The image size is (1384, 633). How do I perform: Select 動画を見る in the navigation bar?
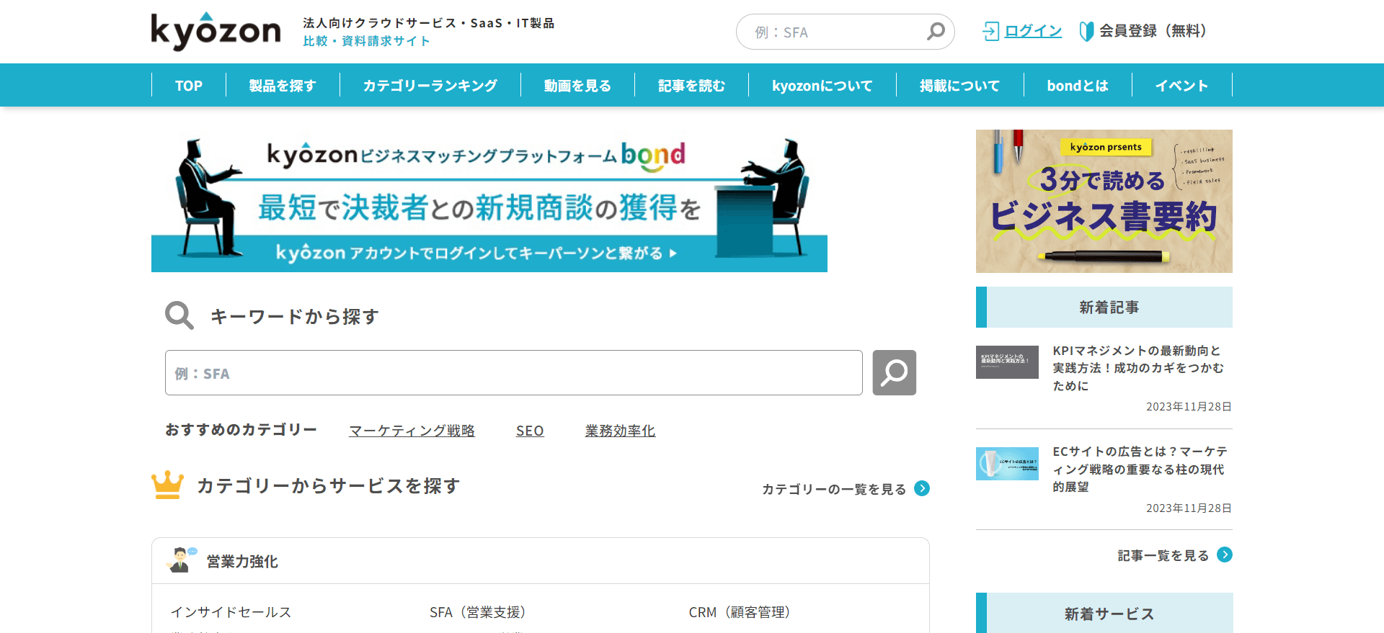pos(577,86)
